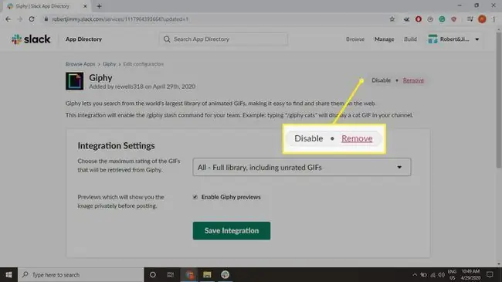502x282 pixels.
Task: Open the Manage menu item
Action: click(384, 39)
